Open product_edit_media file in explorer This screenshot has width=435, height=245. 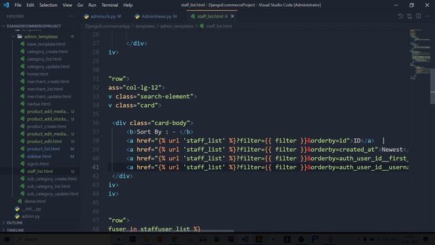pyautogui.click(x=48, y=134)
